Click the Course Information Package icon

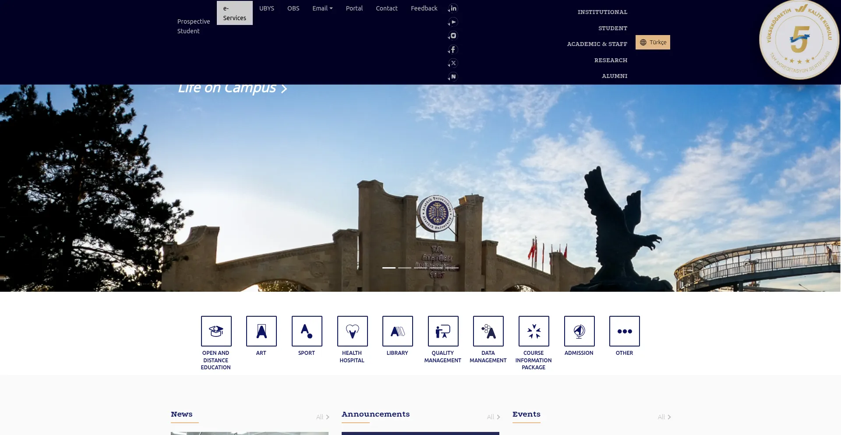(x=534, y=331)
